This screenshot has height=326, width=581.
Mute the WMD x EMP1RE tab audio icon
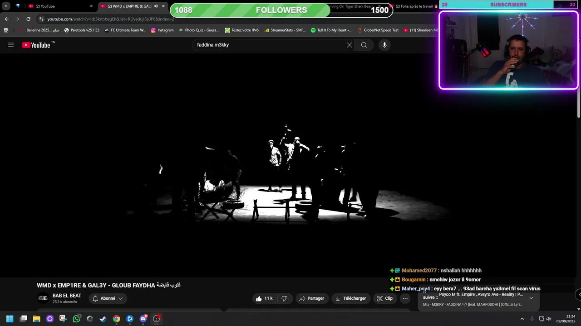click(x=156, y=6)
